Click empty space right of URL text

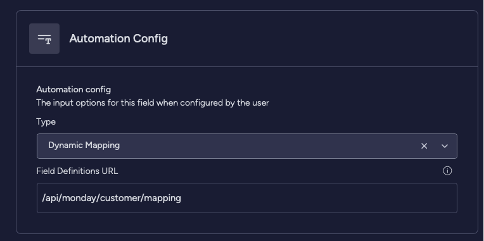point(318,198)
